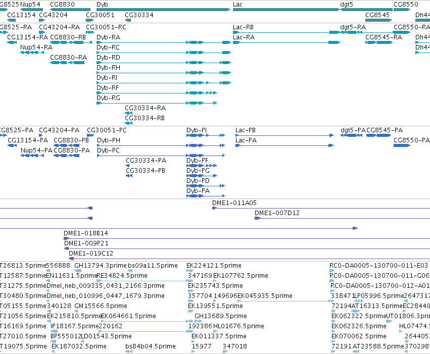430x354 pixels.
Task: Click EST GH13689.5prime
Action: [221, 316]
